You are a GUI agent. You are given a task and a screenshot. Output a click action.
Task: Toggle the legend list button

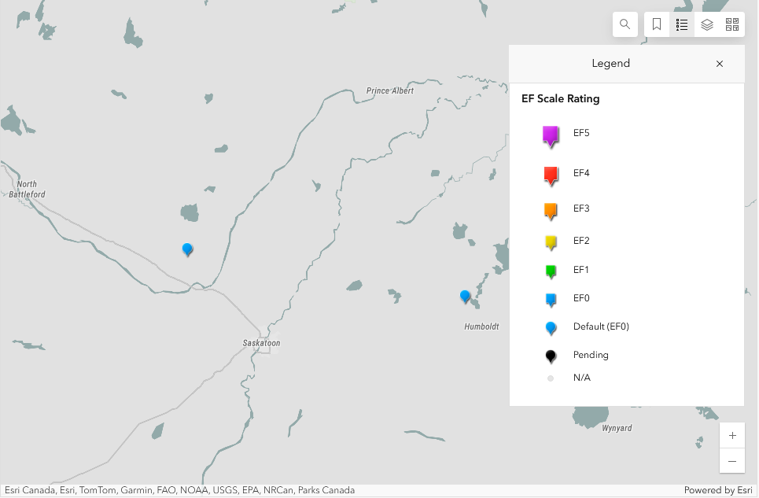[x=682, y=24]
